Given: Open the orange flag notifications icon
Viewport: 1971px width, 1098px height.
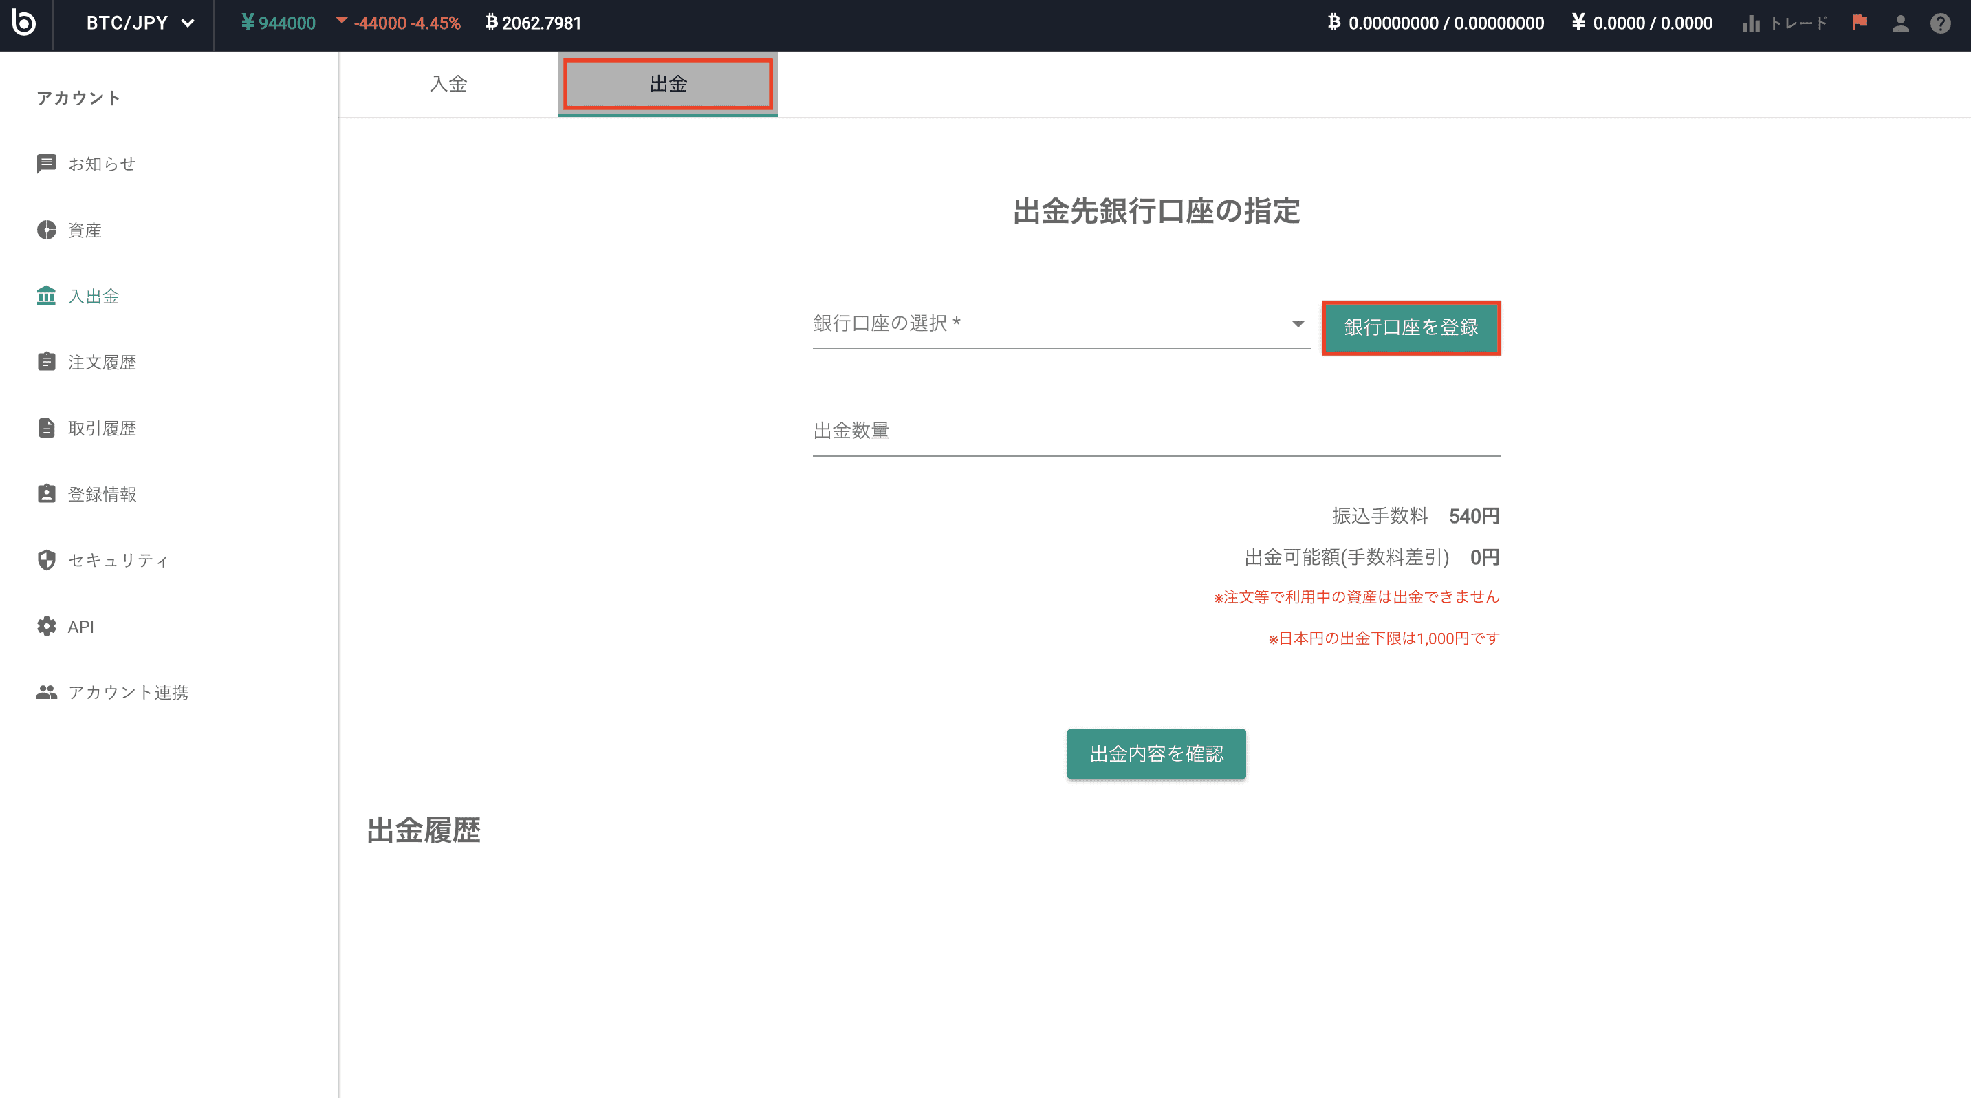Looking at the screenshot, I should [1860, 23].
